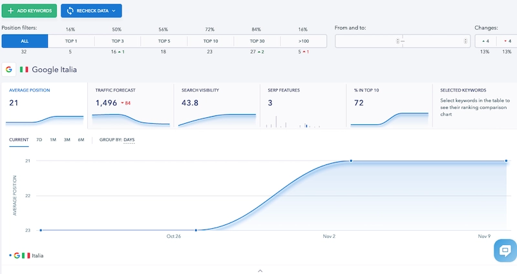Click the TOP 3 count 16
This screenshot has width=517, height=274.
(114, 52)
